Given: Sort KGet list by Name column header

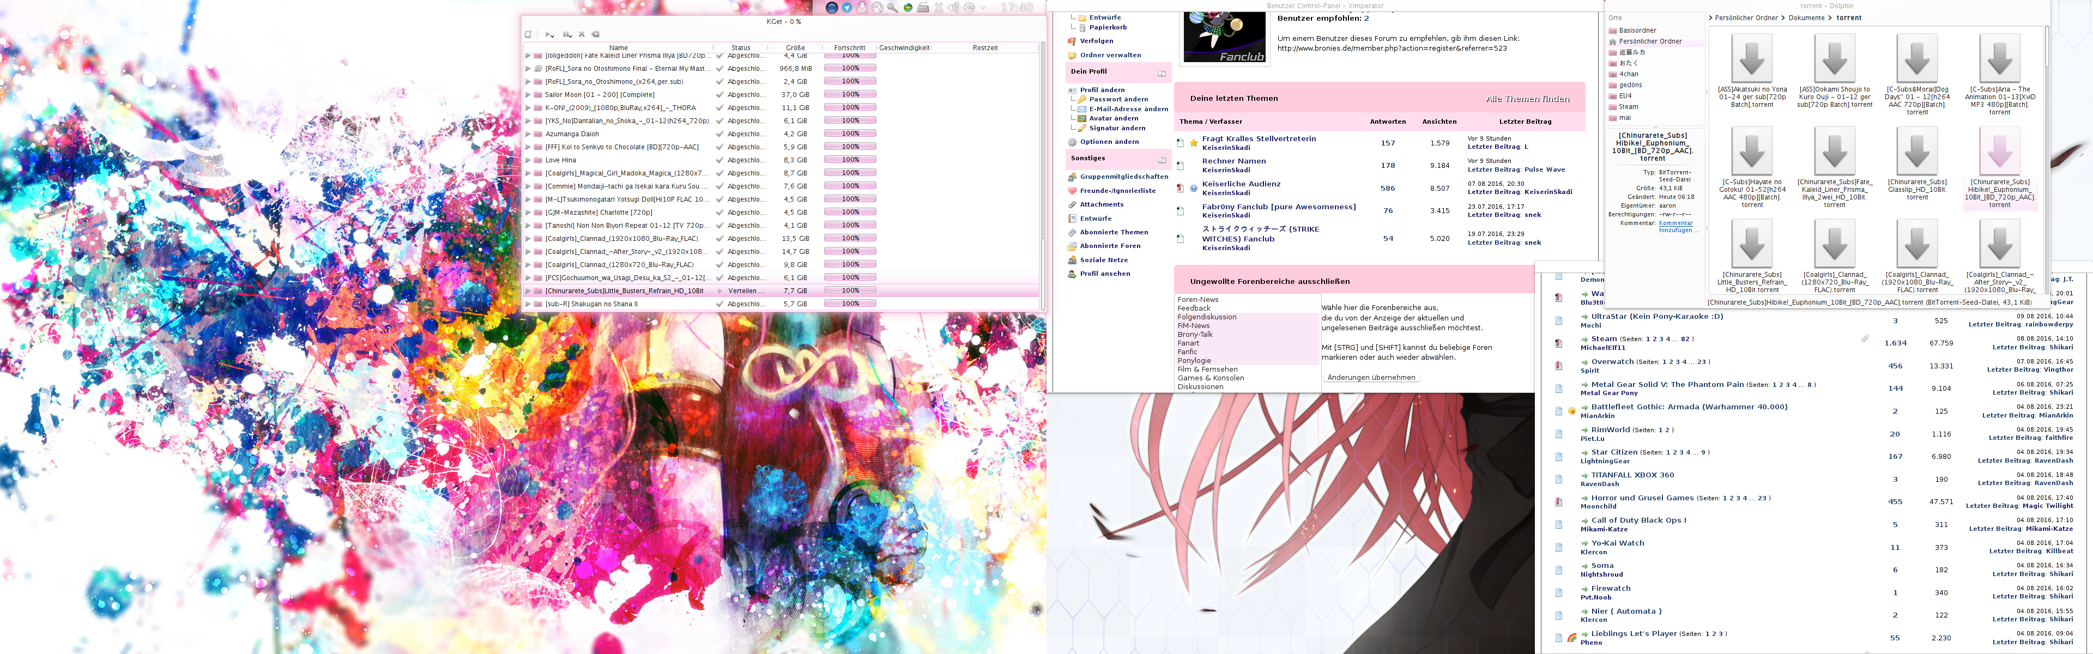Looking at the screenshot, I should coord(618,48).
